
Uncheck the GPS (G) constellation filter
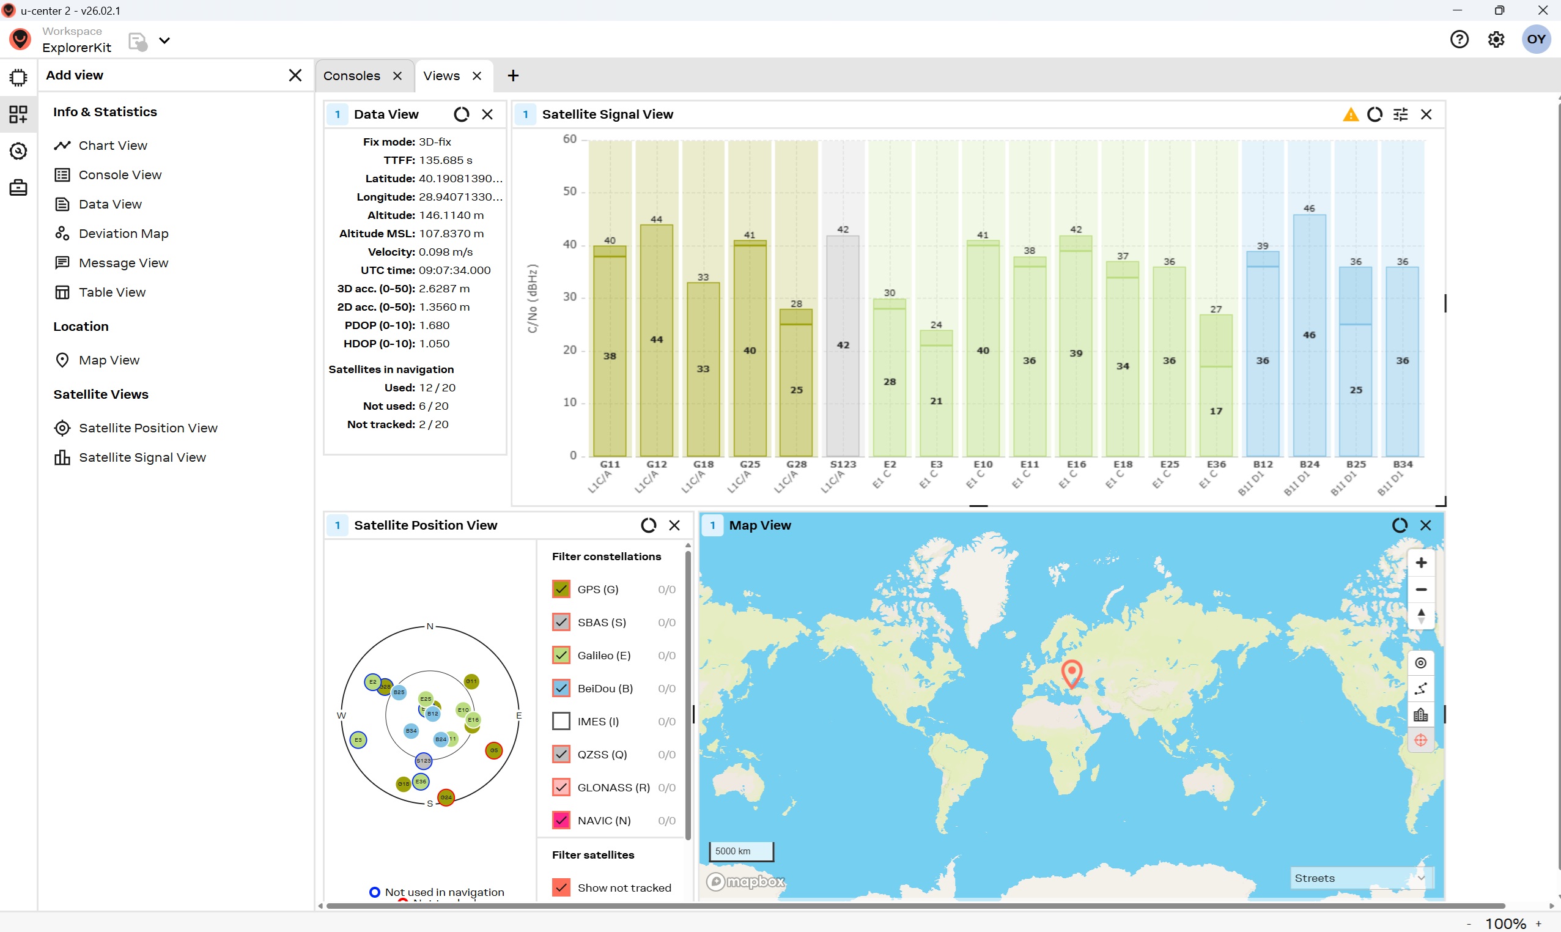(x=561, y=589)
